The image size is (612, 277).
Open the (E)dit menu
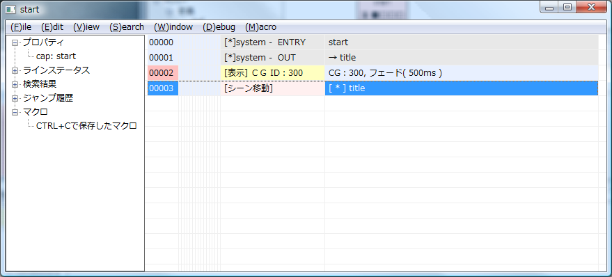point(52,27)
